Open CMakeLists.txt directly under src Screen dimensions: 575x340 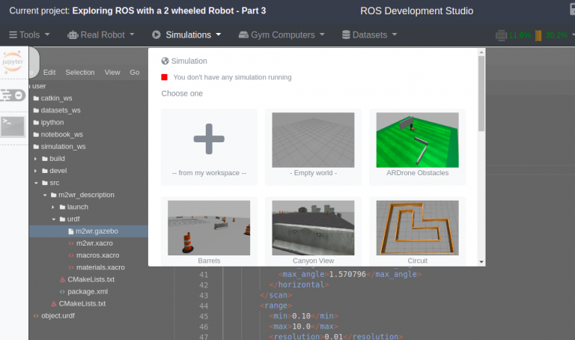point(82,304)
